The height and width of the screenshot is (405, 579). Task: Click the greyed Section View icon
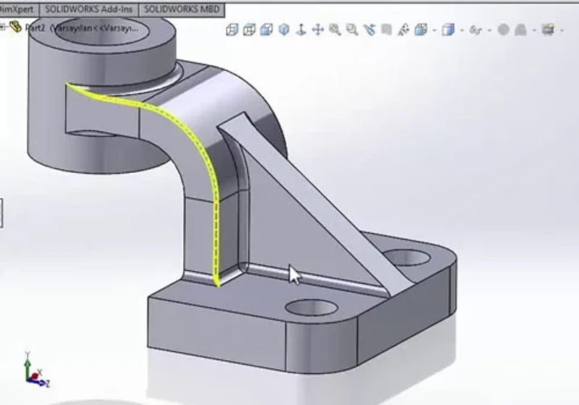pyautogui.click(x=386, y=30)
